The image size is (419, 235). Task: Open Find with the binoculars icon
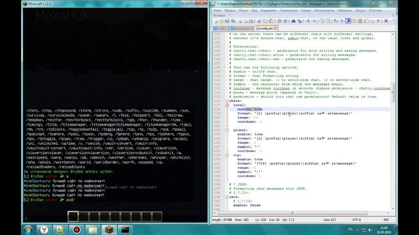coord(293,21)
